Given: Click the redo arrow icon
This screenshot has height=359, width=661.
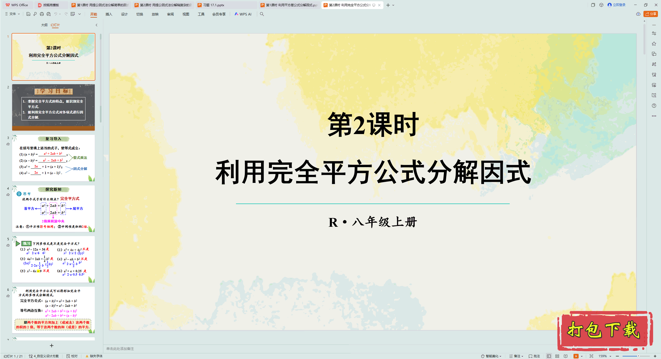Looking at the screenshot, I should coord(66,14).
